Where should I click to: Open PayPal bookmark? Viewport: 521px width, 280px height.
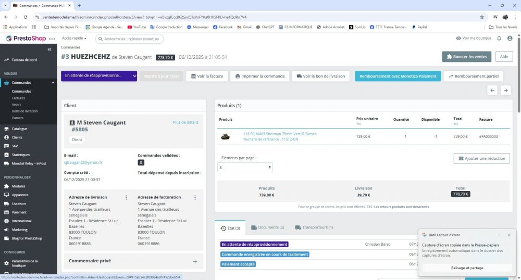click(x=419, y=27)
